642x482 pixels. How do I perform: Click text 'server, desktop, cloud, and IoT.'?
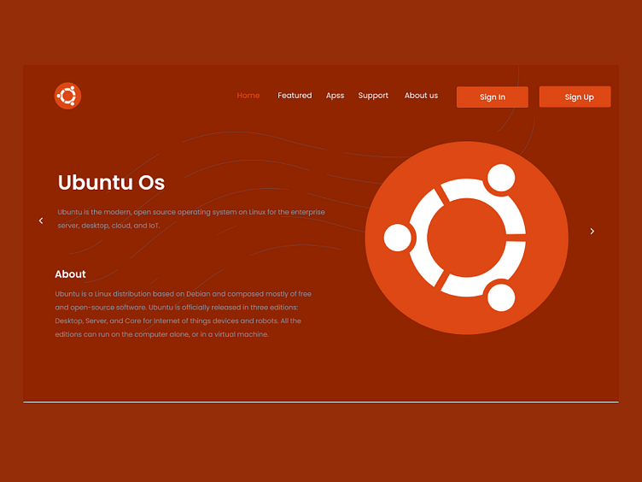(x=108, y=226)
